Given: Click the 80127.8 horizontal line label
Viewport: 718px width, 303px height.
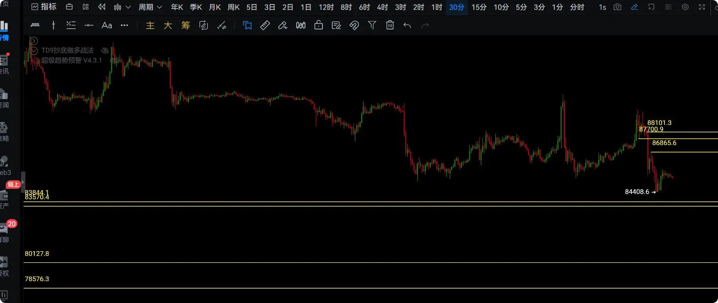Looking at the screenshot, I should pos(37,253).
